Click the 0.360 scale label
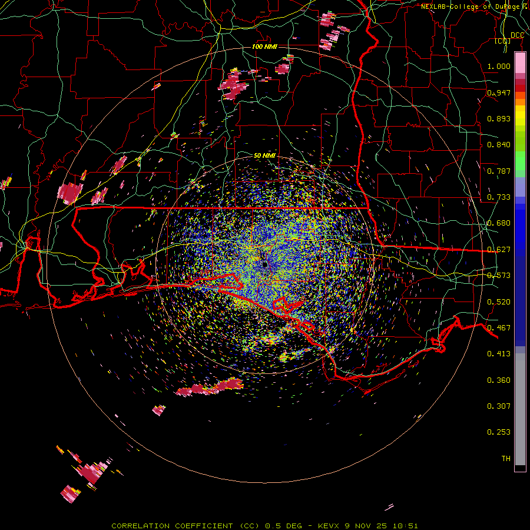530x530 pixels. click(499, 380)
